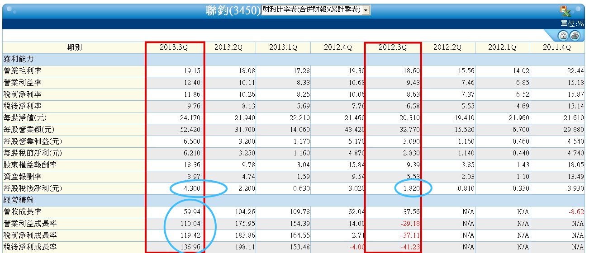The width and height of the screenshot is (594, 253).
Task: Click the 110.04 operating profit growth value
Action: [x=190, y=223]
